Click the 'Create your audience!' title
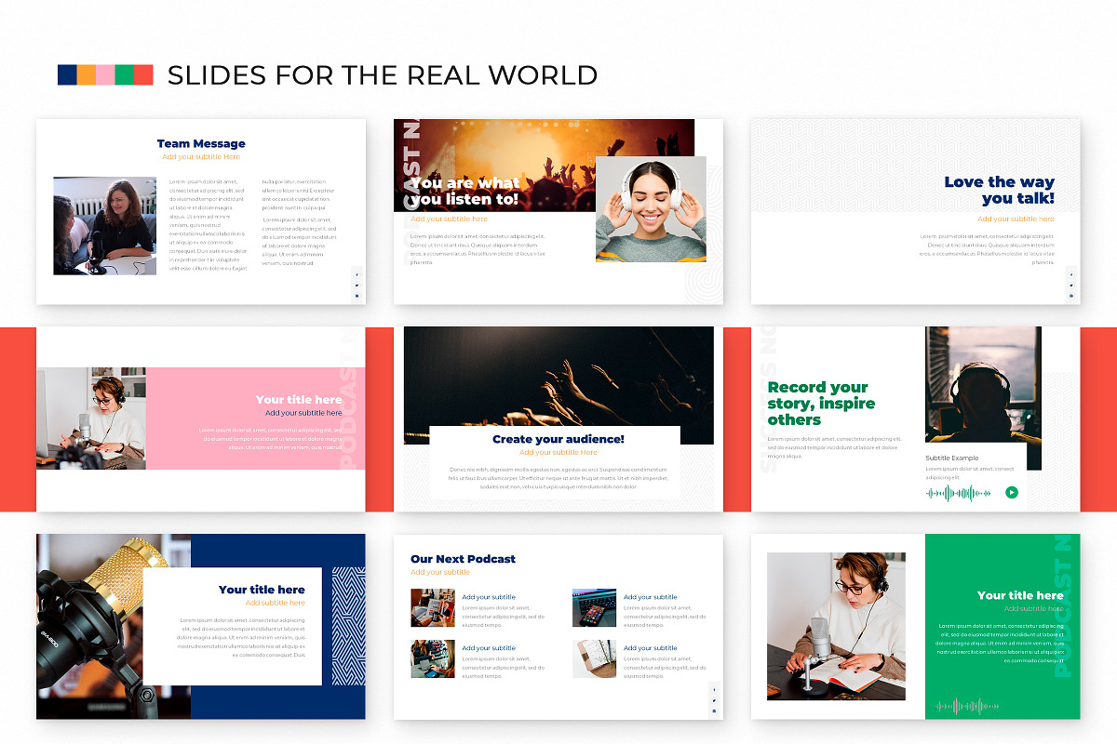This screenshot has width=1117, height=744. (x=558, y=439)
